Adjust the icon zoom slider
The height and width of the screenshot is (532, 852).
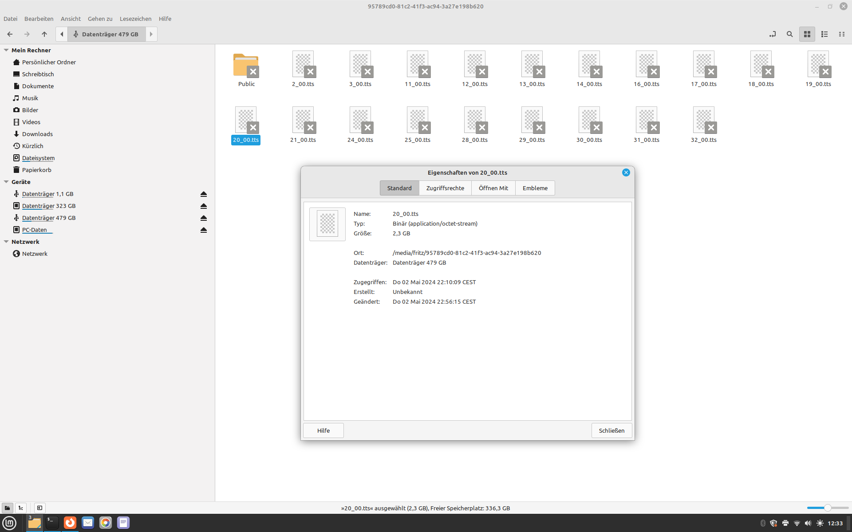pos(828,508)
